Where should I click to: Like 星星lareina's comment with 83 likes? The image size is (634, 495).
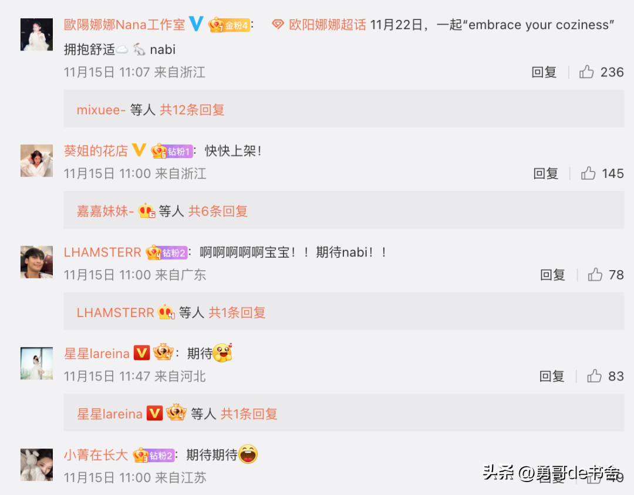coord(594,376)
